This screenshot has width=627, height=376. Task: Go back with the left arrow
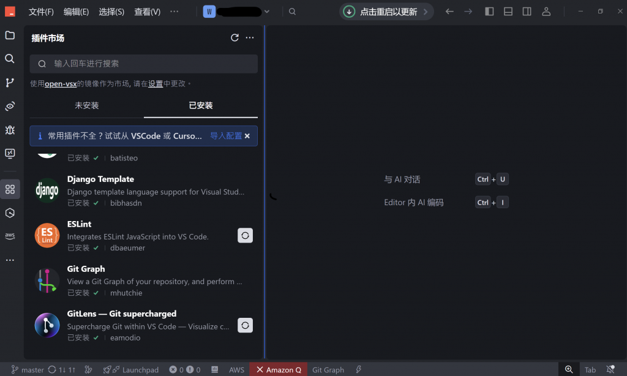click(x=449, y=12)
